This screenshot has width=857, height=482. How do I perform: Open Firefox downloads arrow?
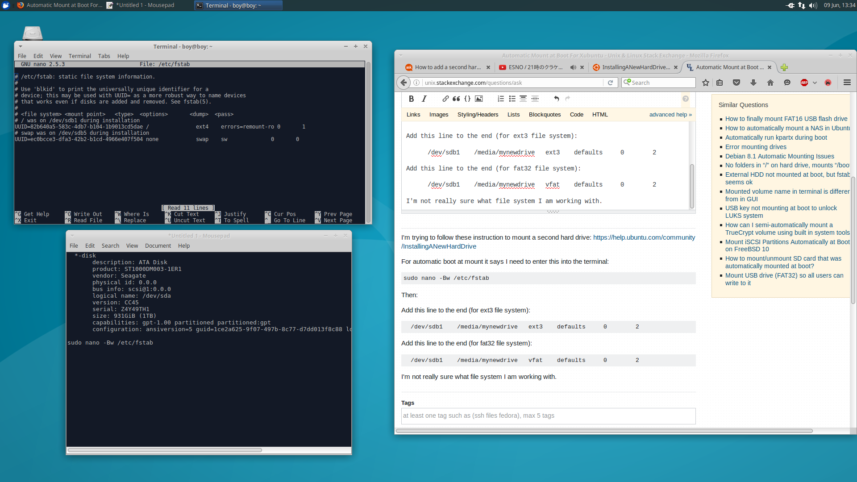tap(753, 83)
